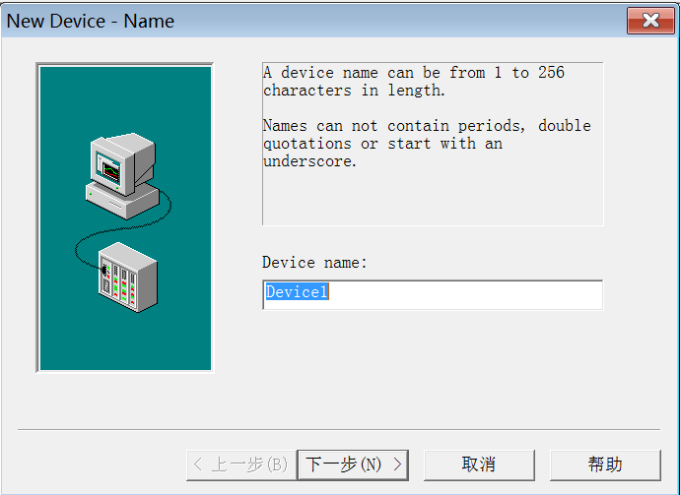Close the New Device - Name dialog
The width and height of the screenshot is (680, 495).
pyautogui.click(x=649, y=21)
